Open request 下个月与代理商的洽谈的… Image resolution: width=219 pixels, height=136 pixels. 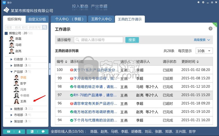(x=95, y=120)
